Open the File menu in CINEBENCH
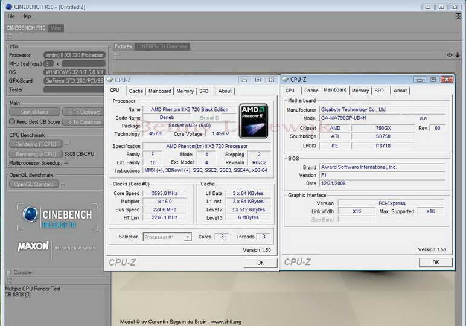This screenshot has width=466, height=326. tap(11, 16)
